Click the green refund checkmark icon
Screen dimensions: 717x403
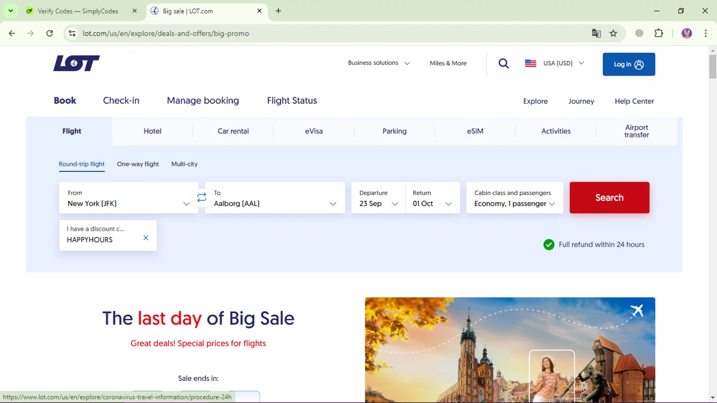click(549, 245)
